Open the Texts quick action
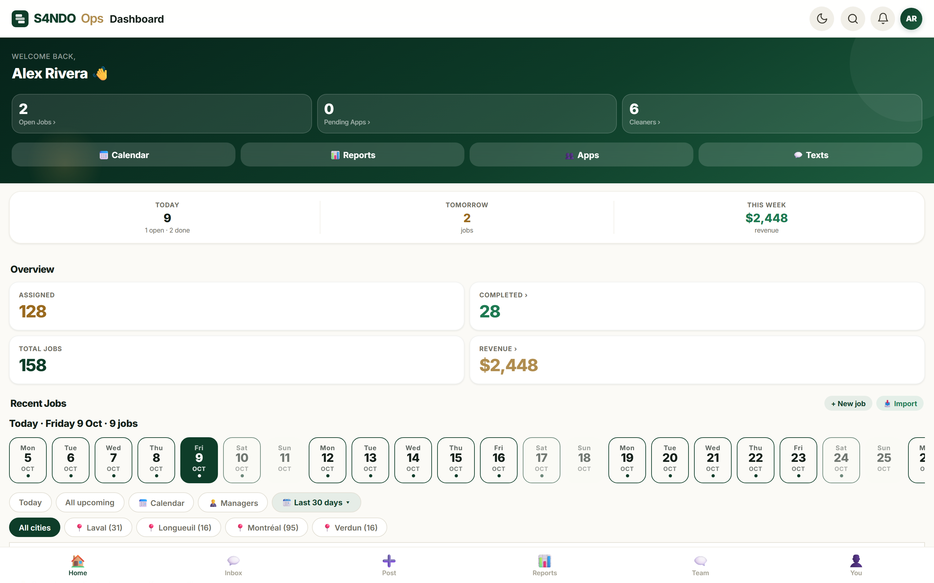934x583 pixels. pyautogui.click(x=810, y=154)
